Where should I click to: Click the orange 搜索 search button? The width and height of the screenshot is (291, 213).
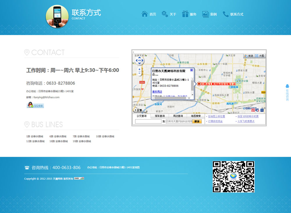click(x=197, y=122)
